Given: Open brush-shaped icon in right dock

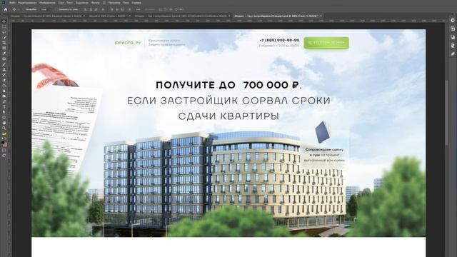Looking at the screenshot, I should 453,54.
